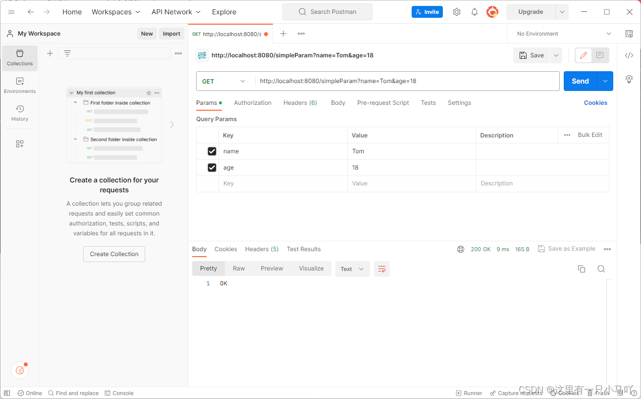Open the comments icon
This screenshot has height=399, width=641.
[x=600, y=55]
